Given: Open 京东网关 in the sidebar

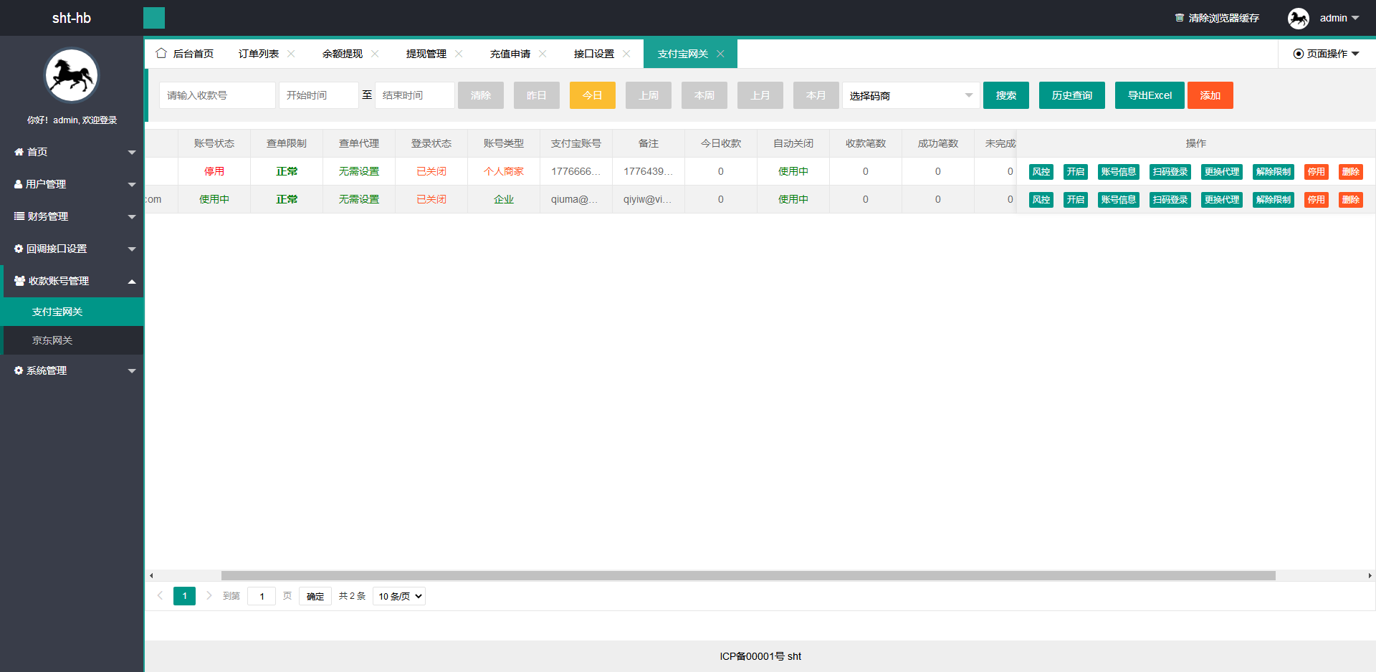Looking at the screenshot, I should pyautogui.click(x=52, y=340).
